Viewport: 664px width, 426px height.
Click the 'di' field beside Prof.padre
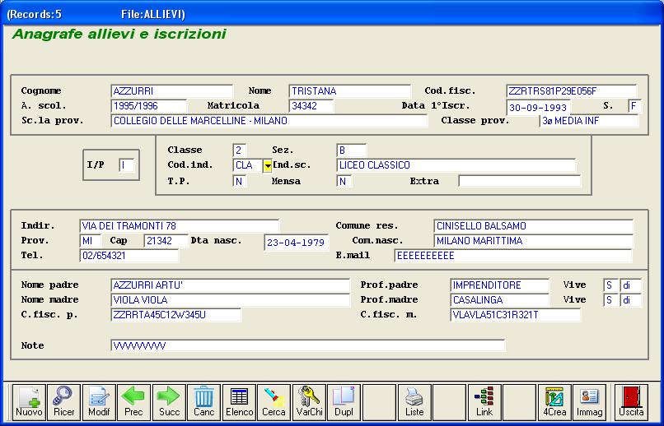(x=631, y=285)
